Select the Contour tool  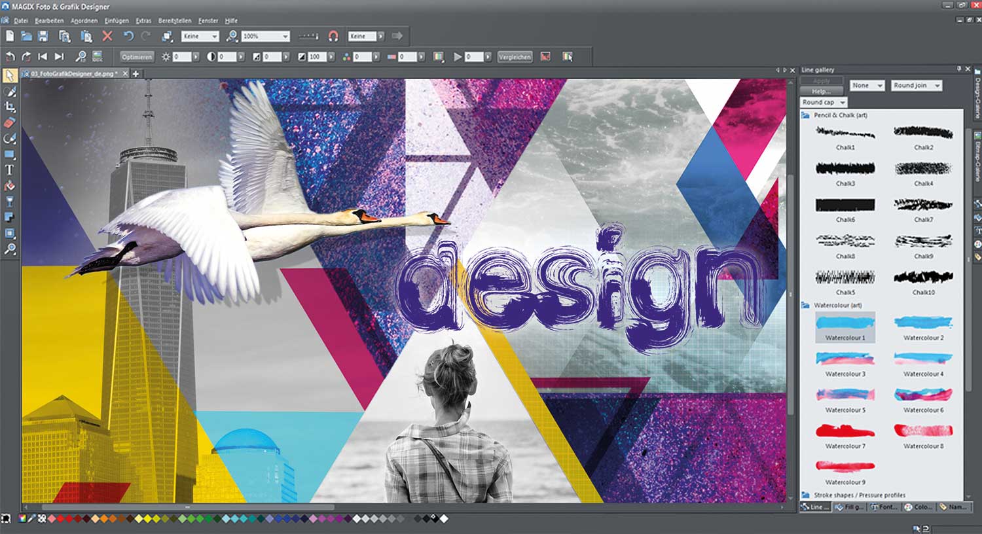point(10,233)
